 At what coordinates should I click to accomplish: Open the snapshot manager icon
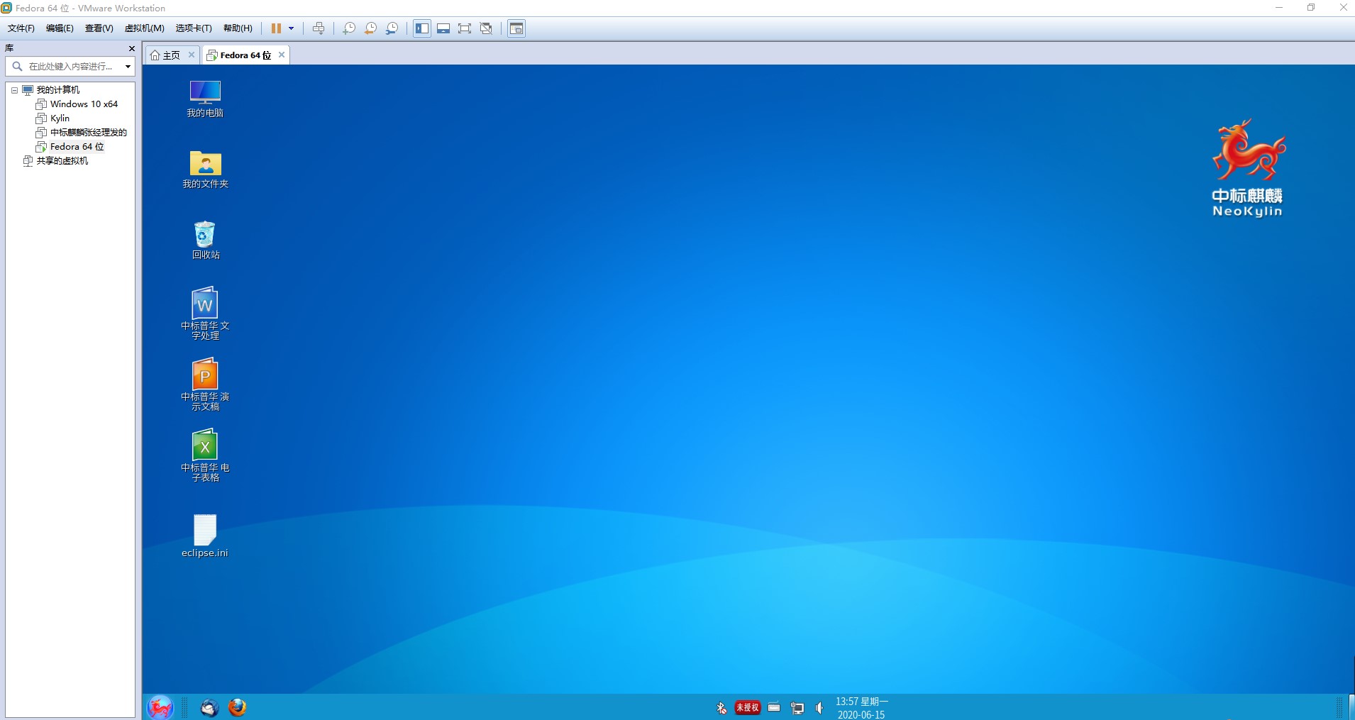[392, 28]
